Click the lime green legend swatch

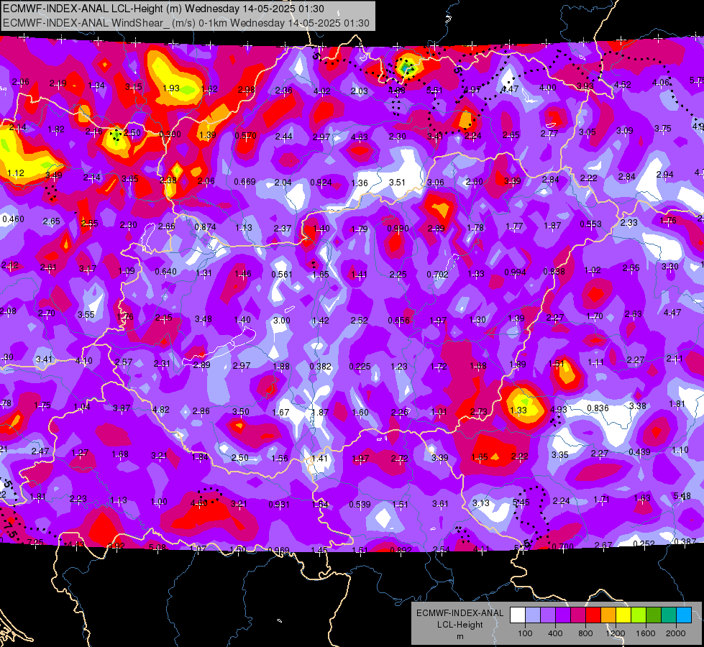(639, 615)
